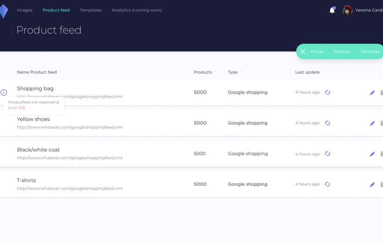Screen dimensions: 383x244
Task: Refresh the Shopping bag feed
Action: pyautogui.click(x=328, y=92)
